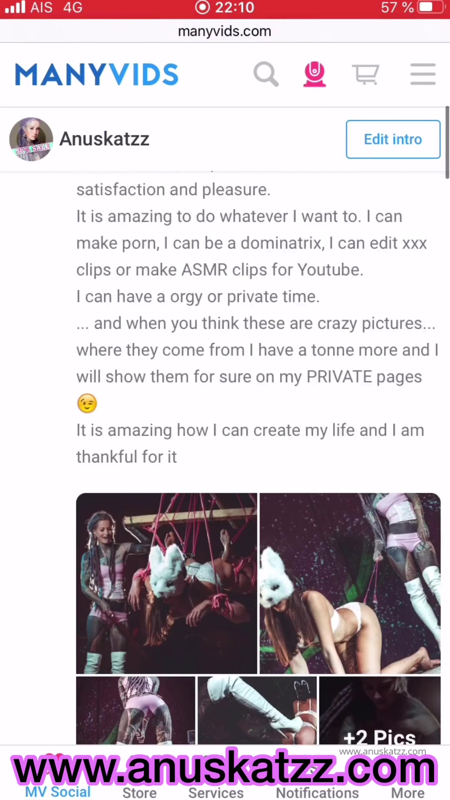The image size is (450, 800).
Task: Tap the pink webcam live icon
Action: pos(315,74)
